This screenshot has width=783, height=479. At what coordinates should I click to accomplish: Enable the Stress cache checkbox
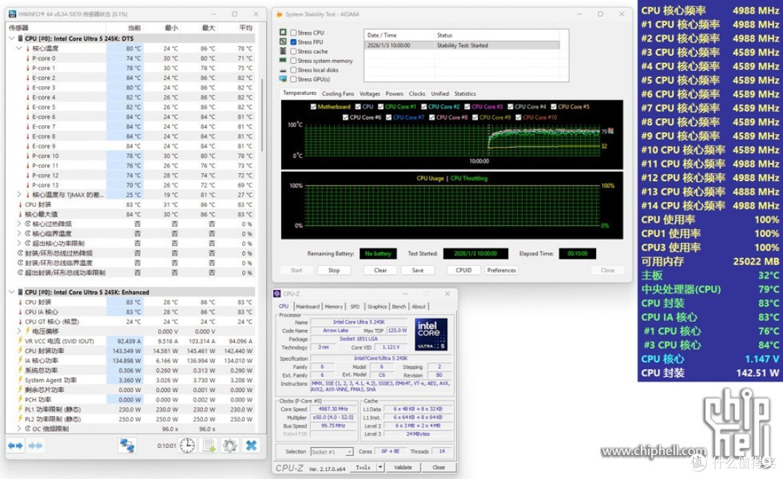(294, 51)
